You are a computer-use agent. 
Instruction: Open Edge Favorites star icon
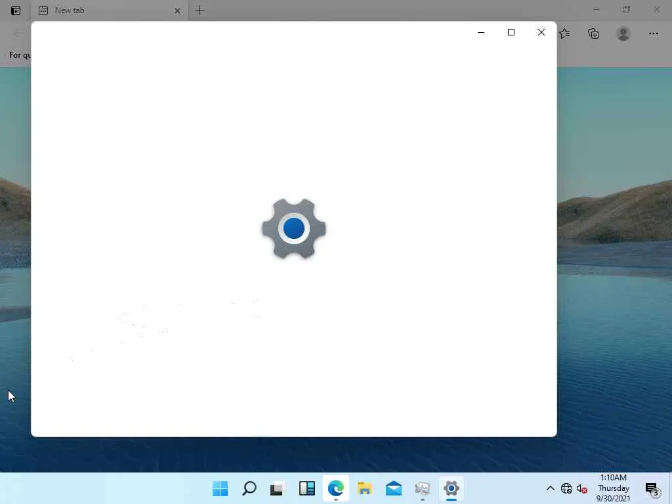[565, 33]
